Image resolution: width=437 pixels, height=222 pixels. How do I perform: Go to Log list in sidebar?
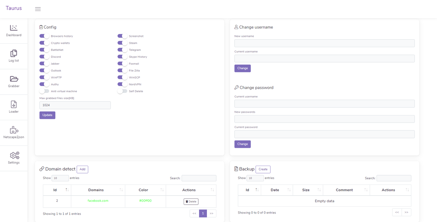point(14,56)
